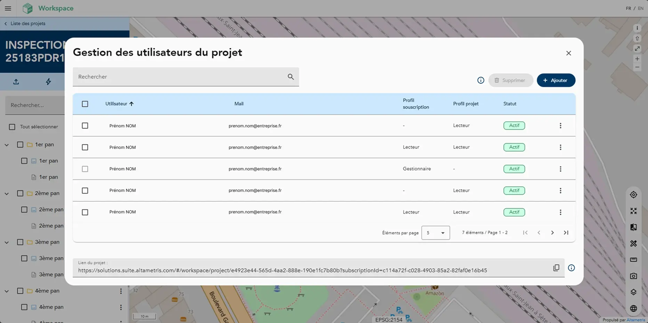Open the map info icon at top right
The width and height of the screenshot is (648, 323).
point(637,28)
